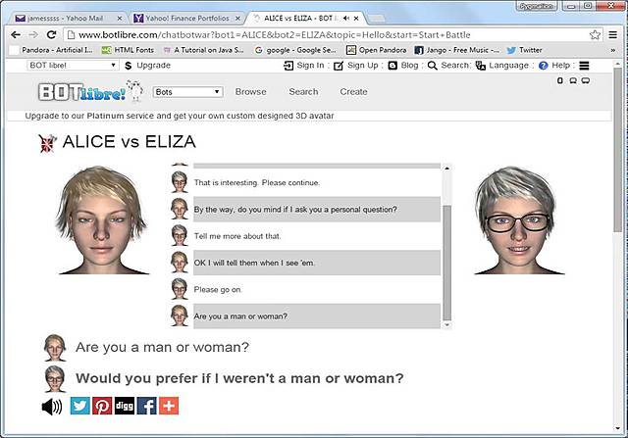Click the Sign Up pencil icon
This screenshot has height=438, width=628.
(339, 66)
